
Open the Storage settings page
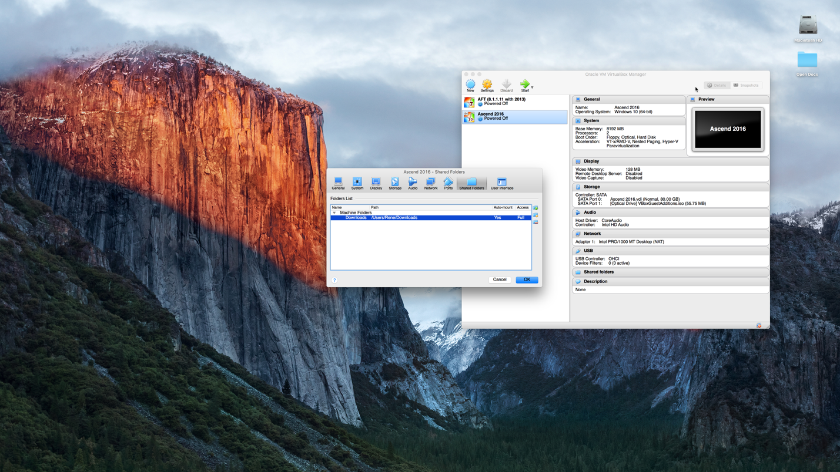[x=395, y=184]
